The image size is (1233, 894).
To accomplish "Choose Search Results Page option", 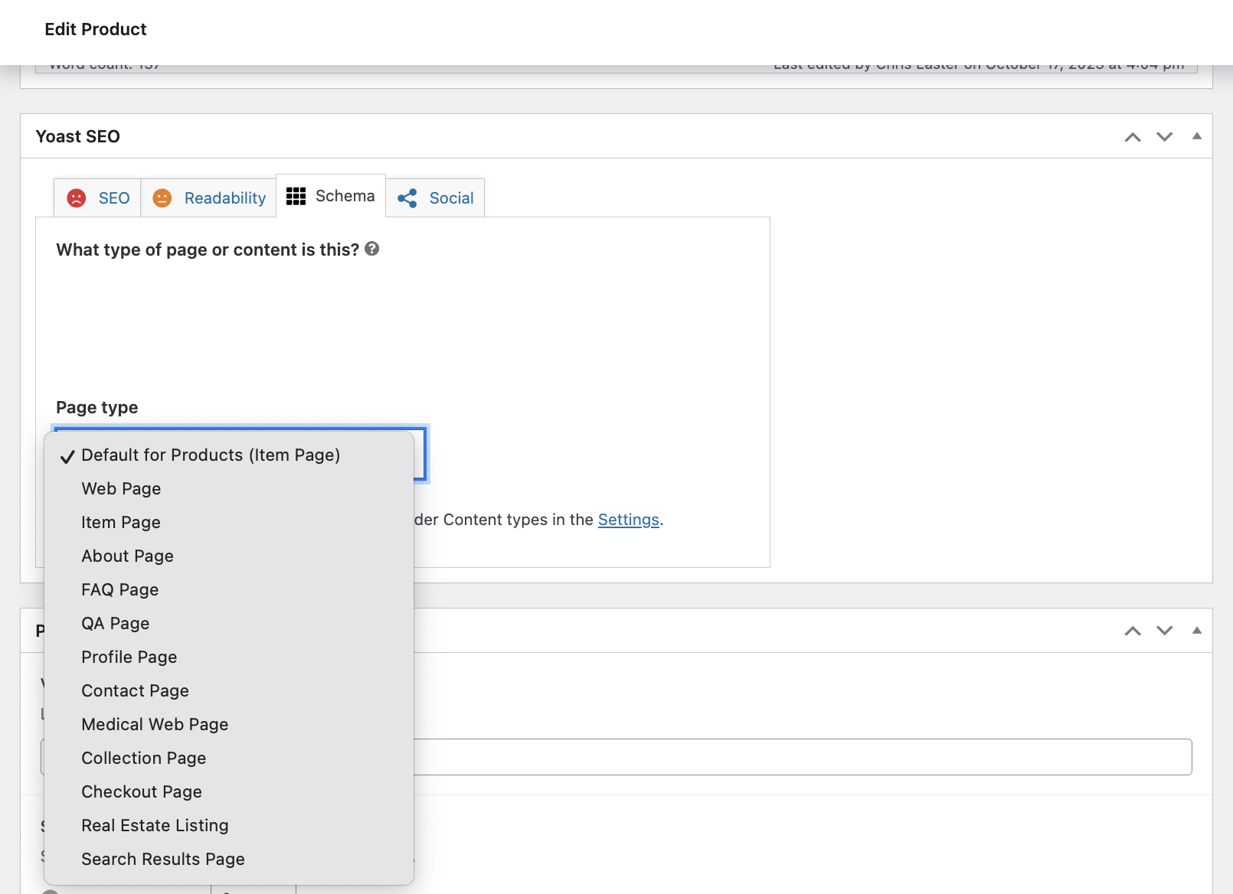I will click(x=163, y=860).
